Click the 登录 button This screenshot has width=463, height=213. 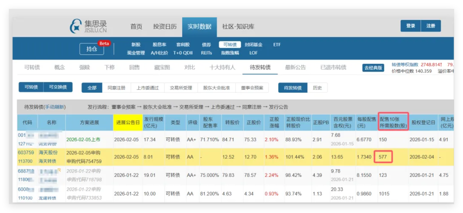point(410,26)
